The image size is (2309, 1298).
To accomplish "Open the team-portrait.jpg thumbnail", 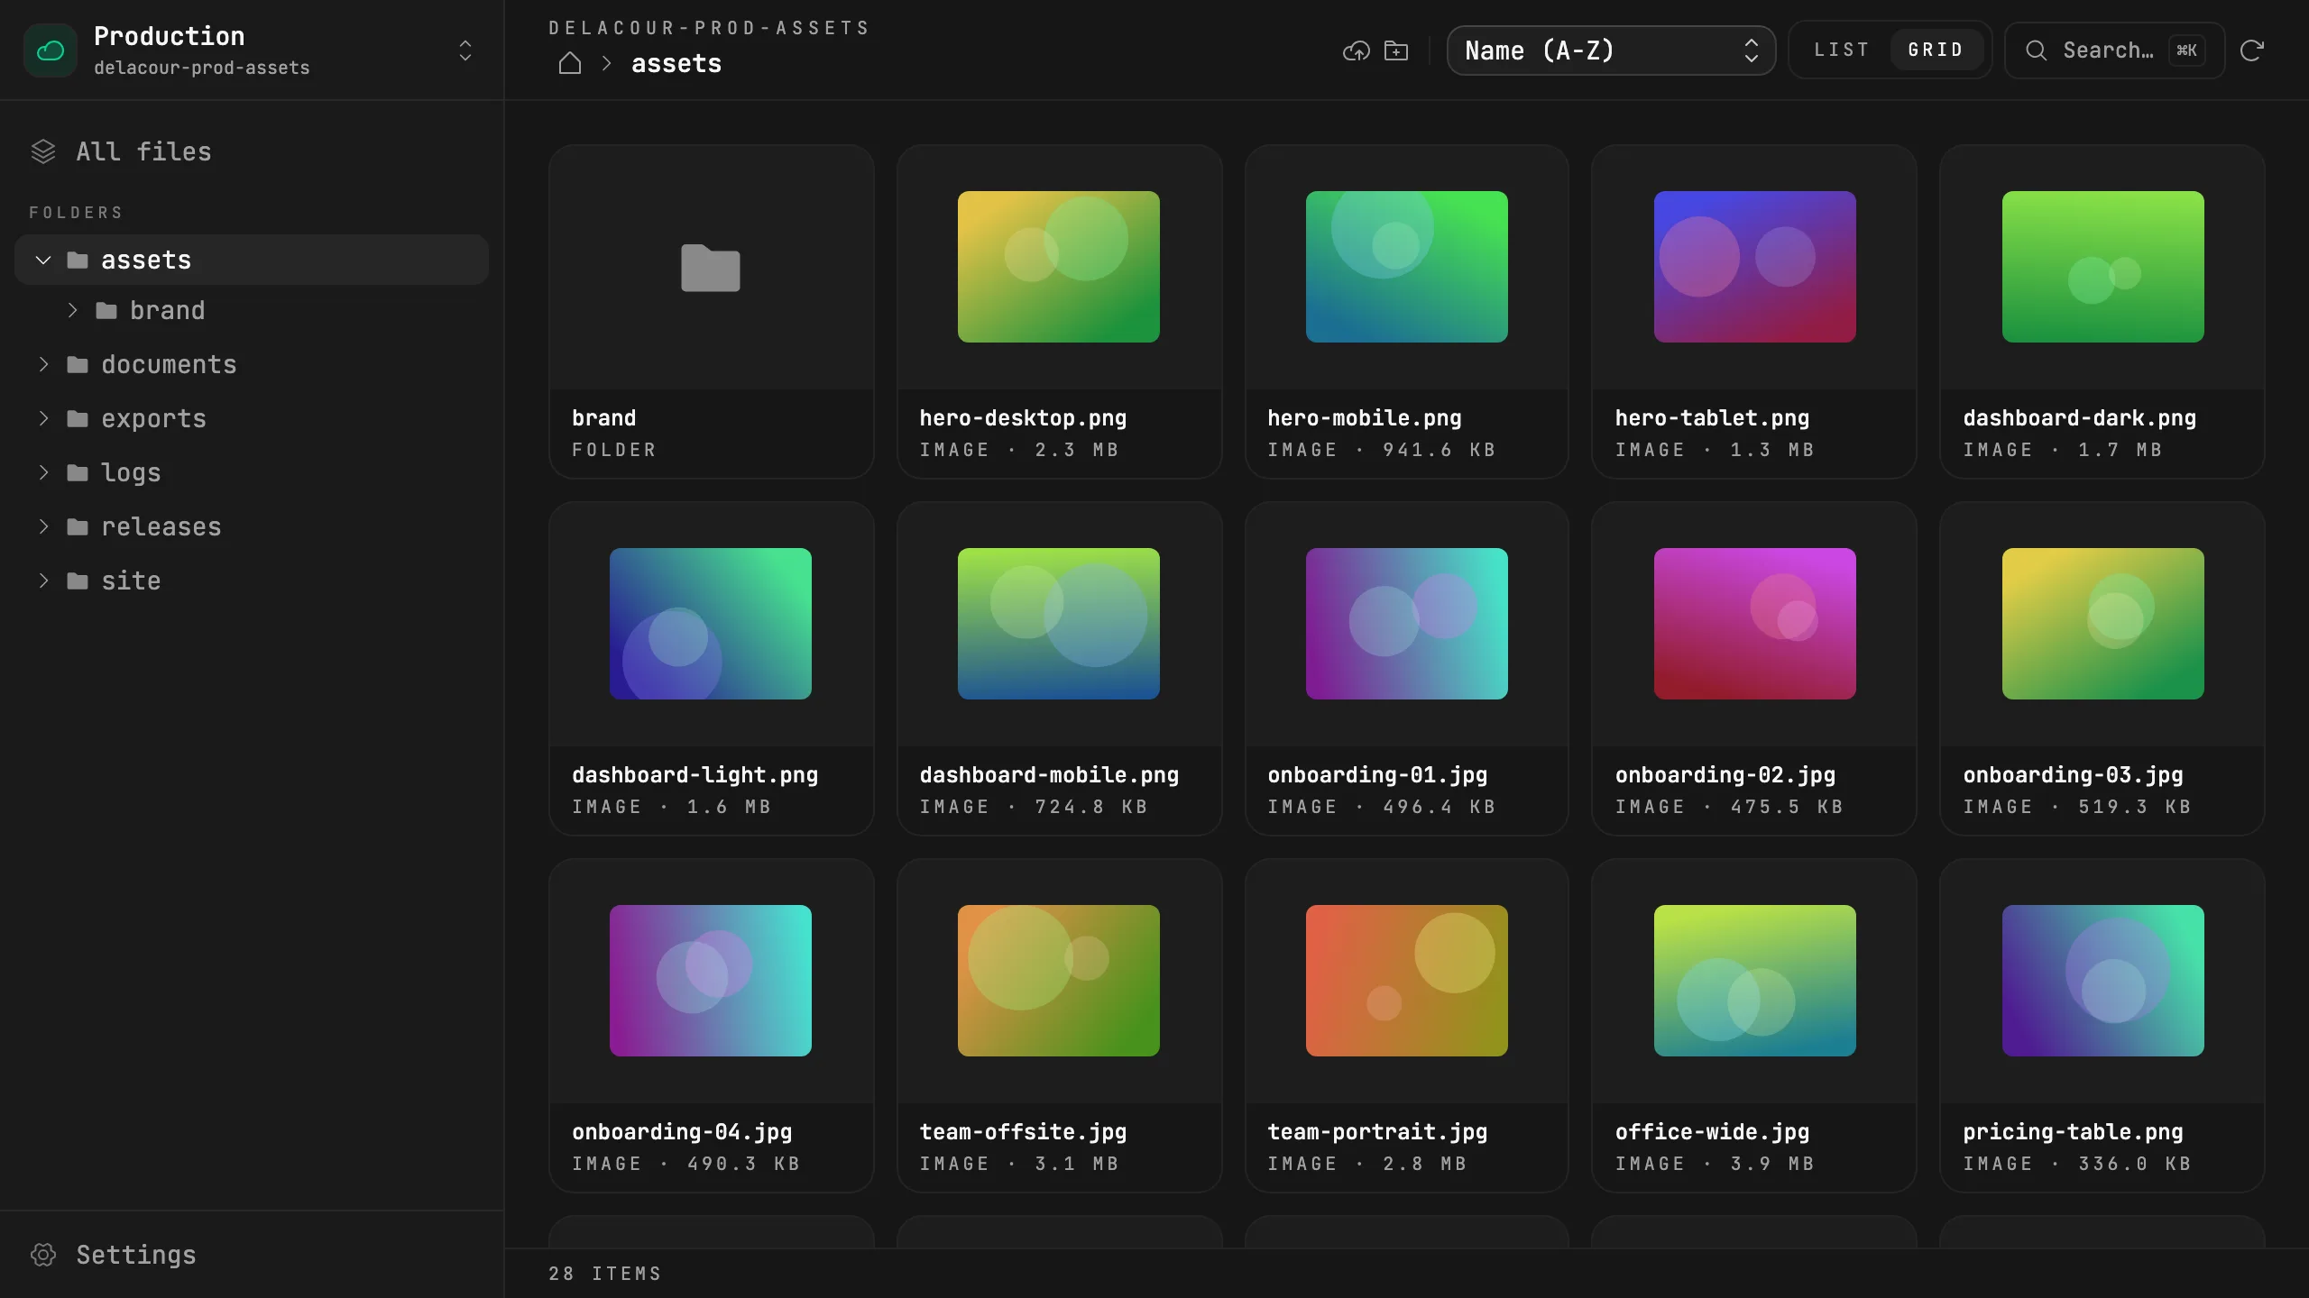I will [1407, 981].
